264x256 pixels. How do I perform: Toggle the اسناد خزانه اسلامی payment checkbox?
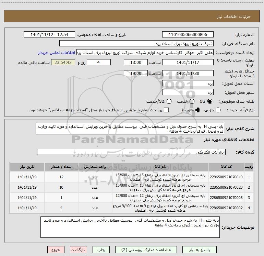(166, 110)
